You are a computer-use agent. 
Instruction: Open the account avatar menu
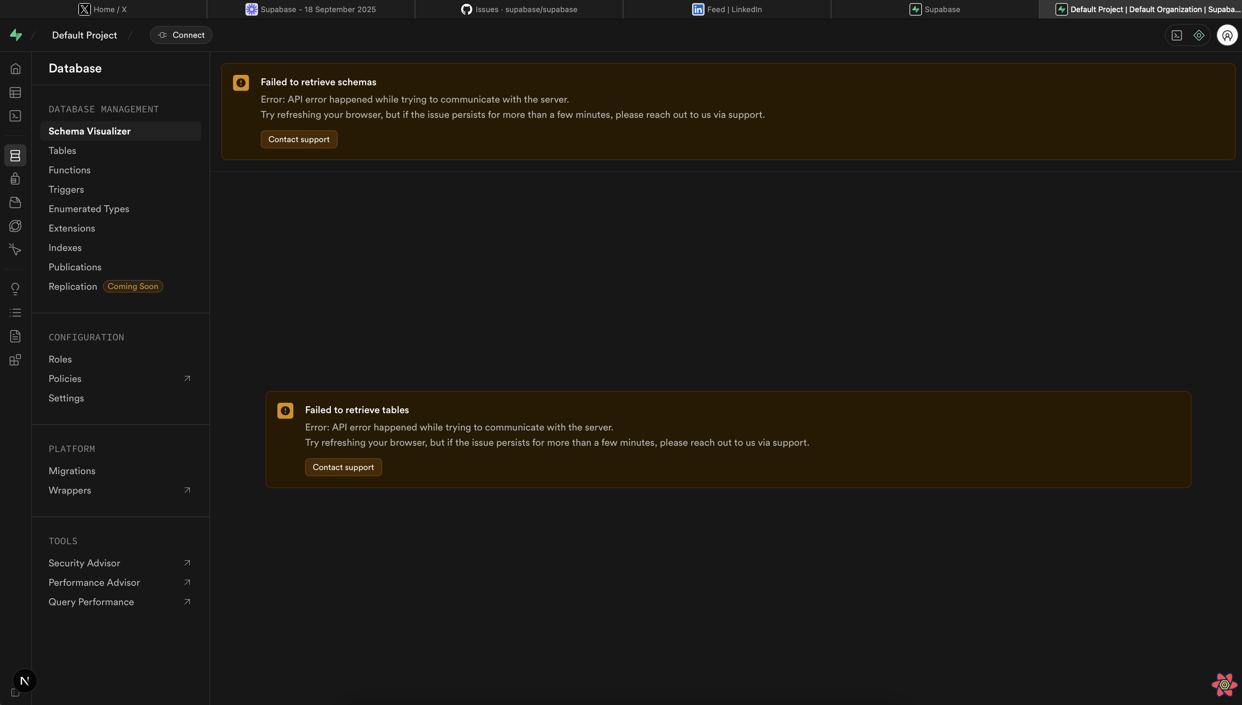1227,35
